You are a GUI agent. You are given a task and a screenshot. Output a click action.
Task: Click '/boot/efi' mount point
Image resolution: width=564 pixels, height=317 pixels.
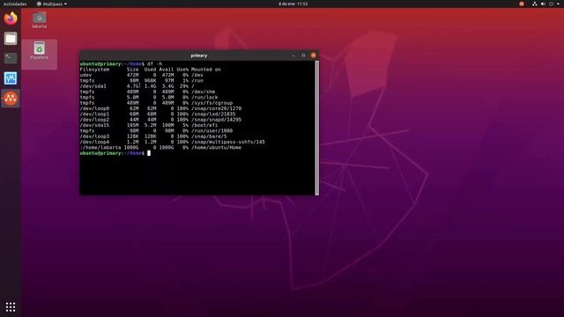point(204,125)
